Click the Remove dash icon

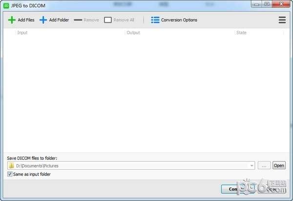coord(78,20)
